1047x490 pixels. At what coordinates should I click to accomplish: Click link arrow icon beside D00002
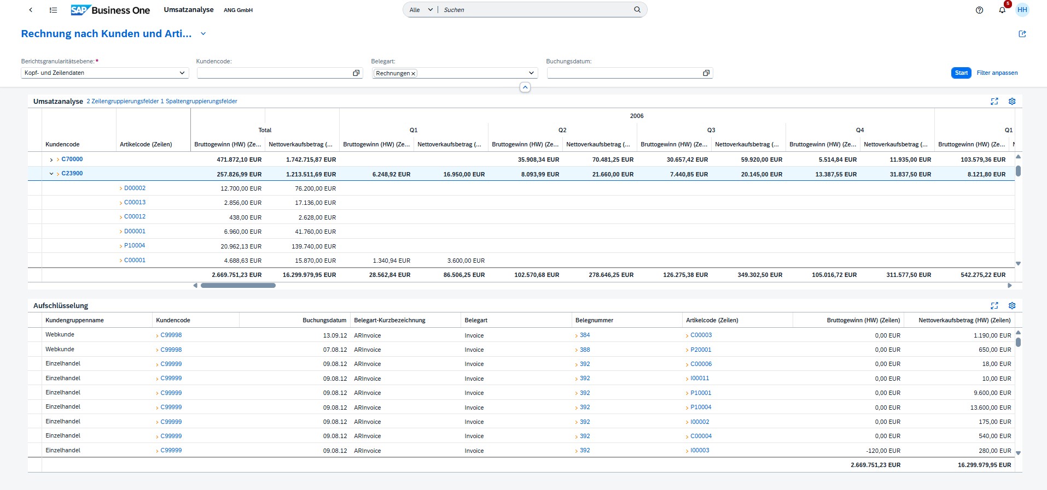pyautogui.click(x=121, y=188)
